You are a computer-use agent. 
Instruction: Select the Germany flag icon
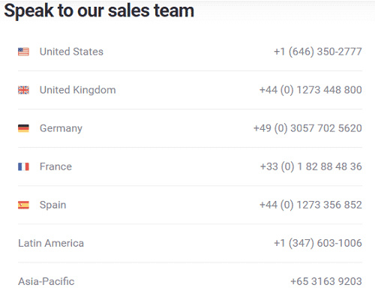click(x=23, y=128)
